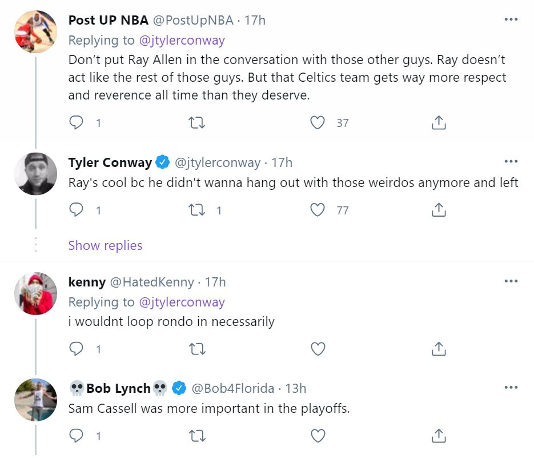
Task: Open more options on Tyler Conway's tweet
Action: (511, 162)
